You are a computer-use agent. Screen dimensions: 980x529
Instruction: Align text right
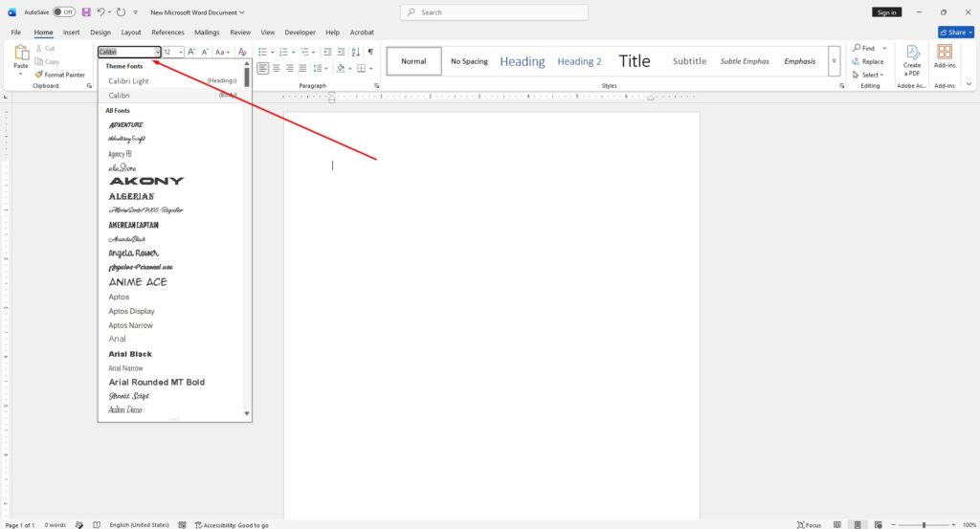click(289, 68)
